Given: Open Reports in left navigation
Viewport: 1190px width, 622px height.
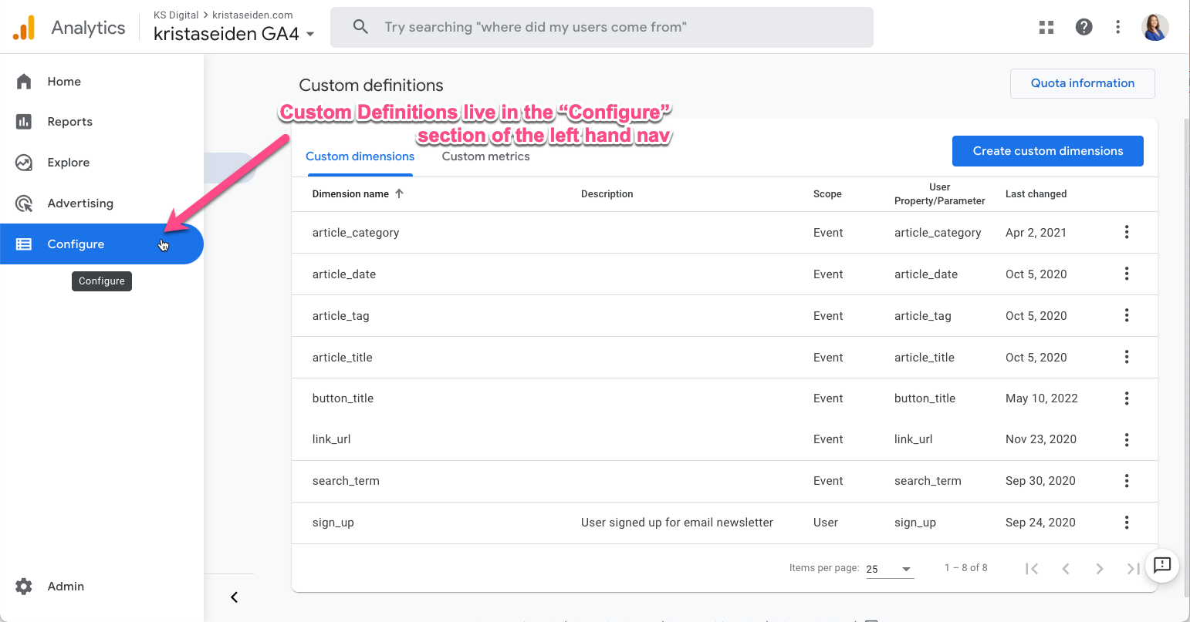Looking at the screenshot, I should pyautogui.click(x=69, y=122).
